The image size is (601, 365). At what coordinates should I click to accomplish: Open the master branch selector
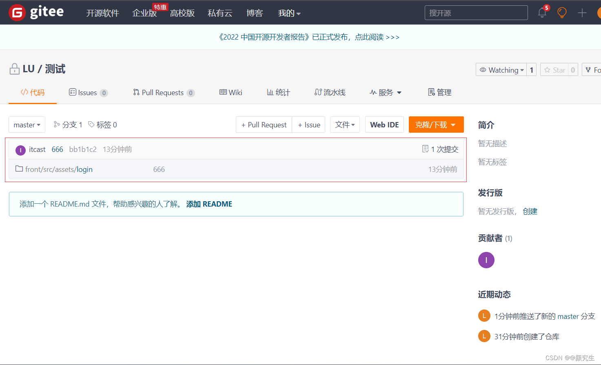[x=27, y=125]
